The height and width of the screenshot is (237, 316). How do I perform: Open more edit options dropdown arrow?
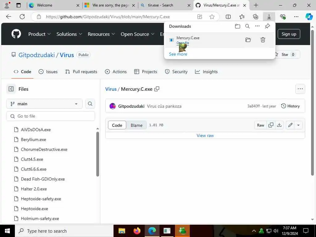pos(298,125)
